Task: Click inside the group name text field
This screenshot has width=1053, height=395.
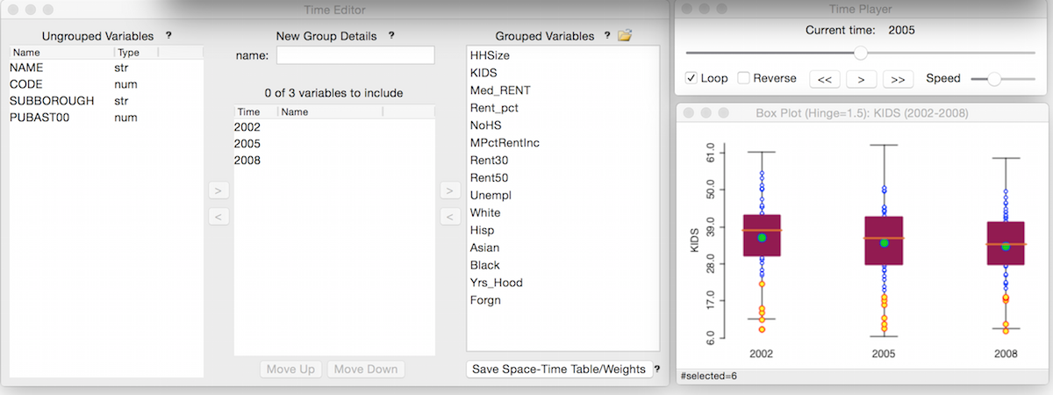Action: point(355,55)
